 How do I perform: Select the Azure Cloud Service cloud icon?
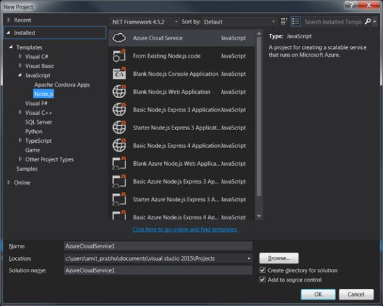(119, 38)
